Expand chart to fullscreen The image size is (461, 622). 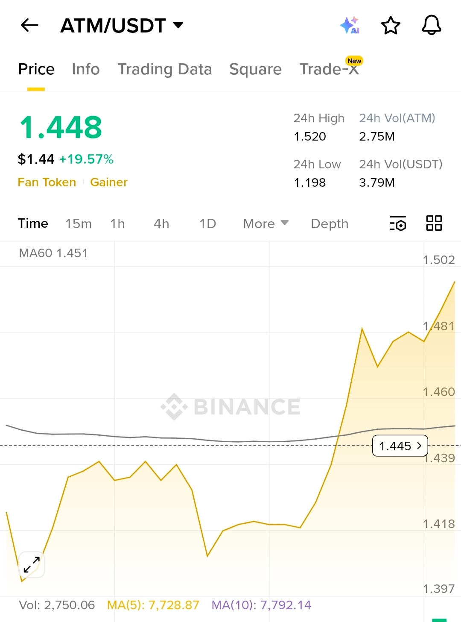click(x=32, y=565)
